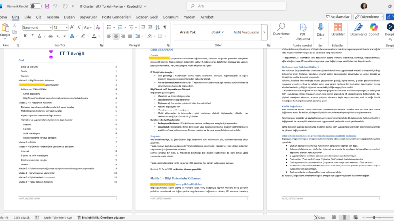The height and width of the screenshot is (221, 394).
Task: Apply red font color
Action: (94, 36)
